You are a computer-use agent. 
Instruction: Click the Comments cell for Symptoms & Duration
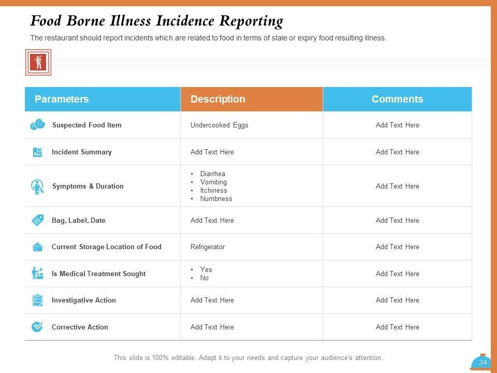[397, 186]
